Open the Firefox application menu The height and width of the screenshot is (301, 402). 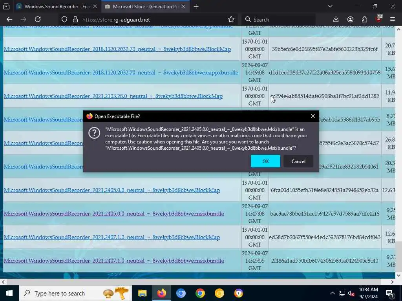tap(393, 20)
